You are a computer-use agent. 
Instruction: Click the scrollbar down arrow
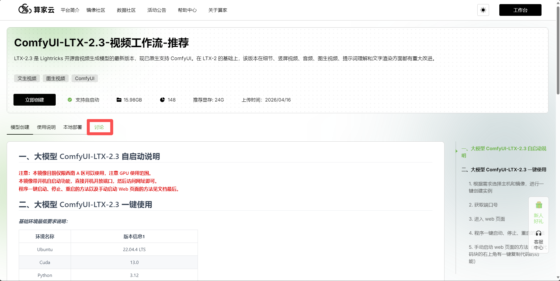point(558,277)
